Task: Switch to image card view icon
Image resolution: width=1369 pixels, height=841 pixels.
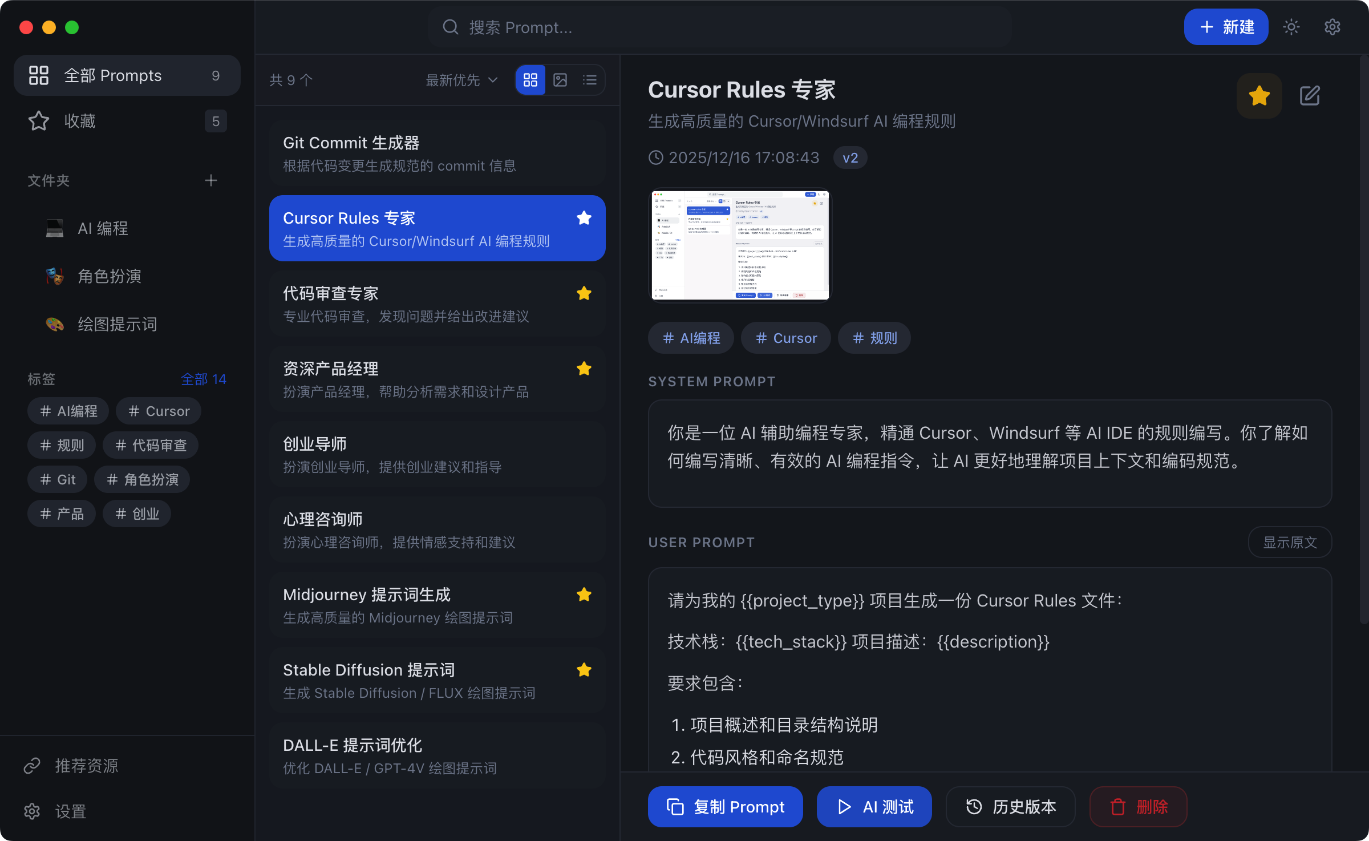Action: click(560, 80)
